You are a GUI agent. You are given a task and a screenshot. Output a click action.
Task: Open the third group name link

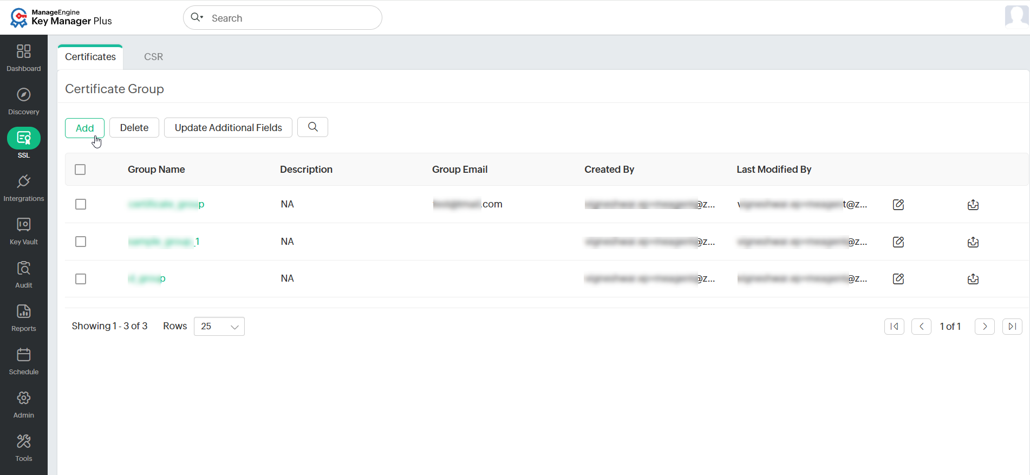(147, 278)
